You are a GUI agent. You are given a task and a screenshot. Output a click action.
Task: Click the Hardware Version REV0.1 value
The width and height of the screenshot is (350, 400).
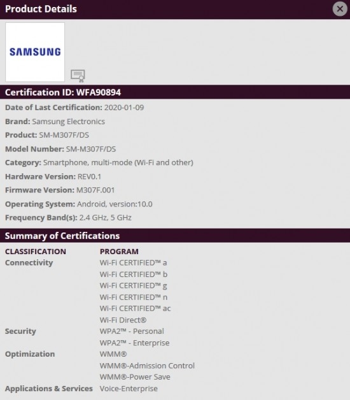click(89, 176)
